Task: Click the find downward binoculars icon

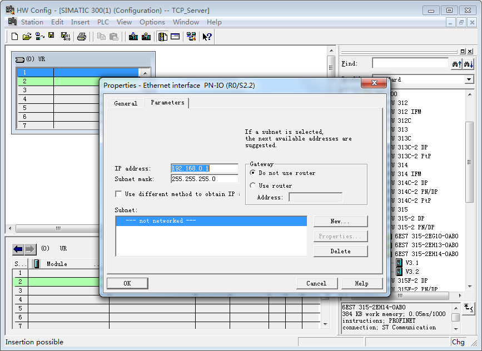Action: 468,64
